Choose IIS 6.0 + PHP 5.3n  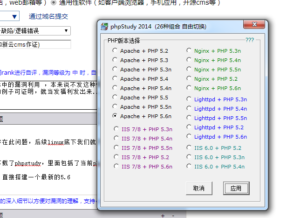189,157
